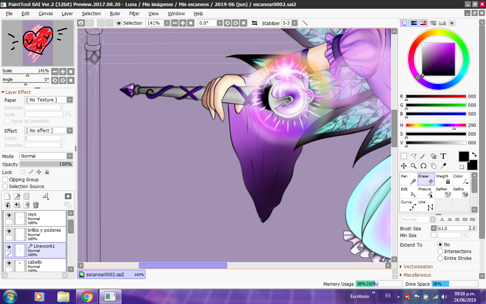Choose the Weight linework tool

(x=443, y=179)
